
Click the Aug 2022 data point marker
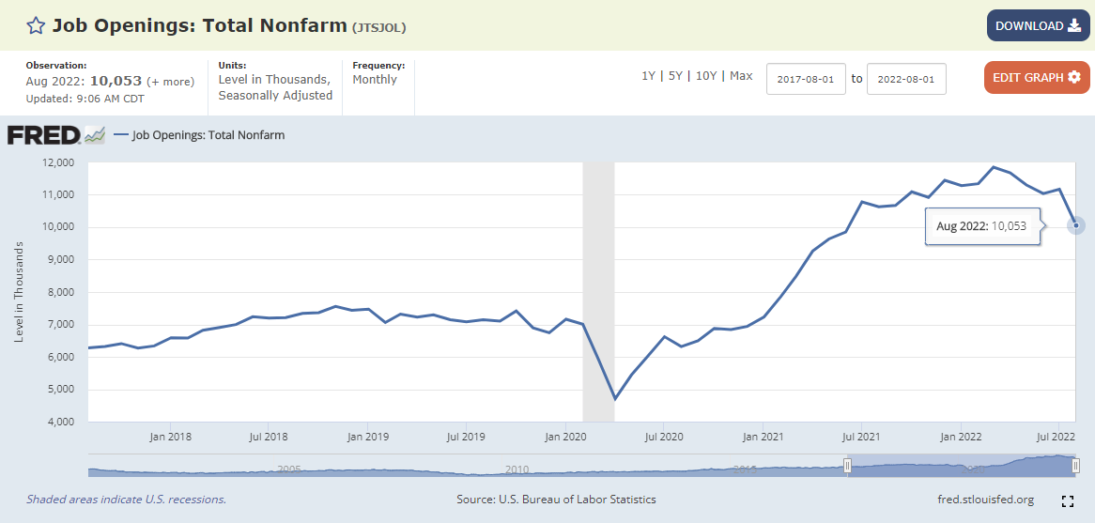coord(1076,225)
